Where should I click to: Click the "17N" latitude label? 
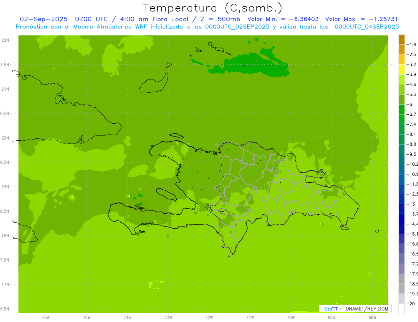click(5, 284)
